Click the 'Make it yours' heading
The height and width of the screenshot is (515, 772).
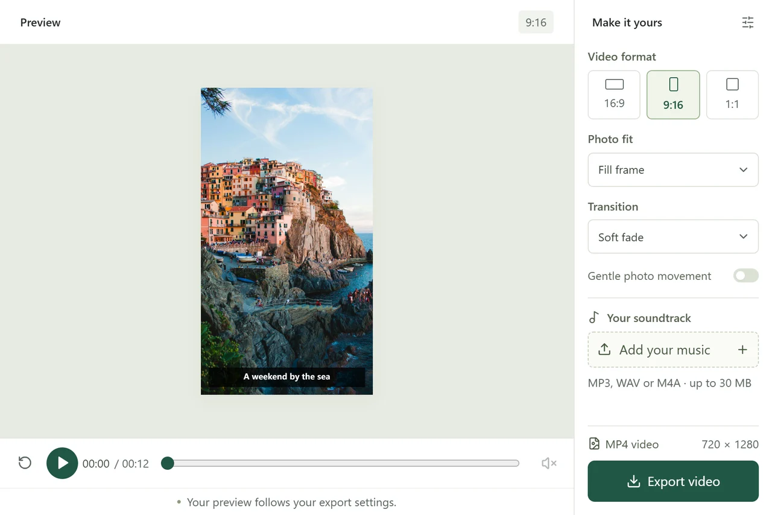point(627,22)
